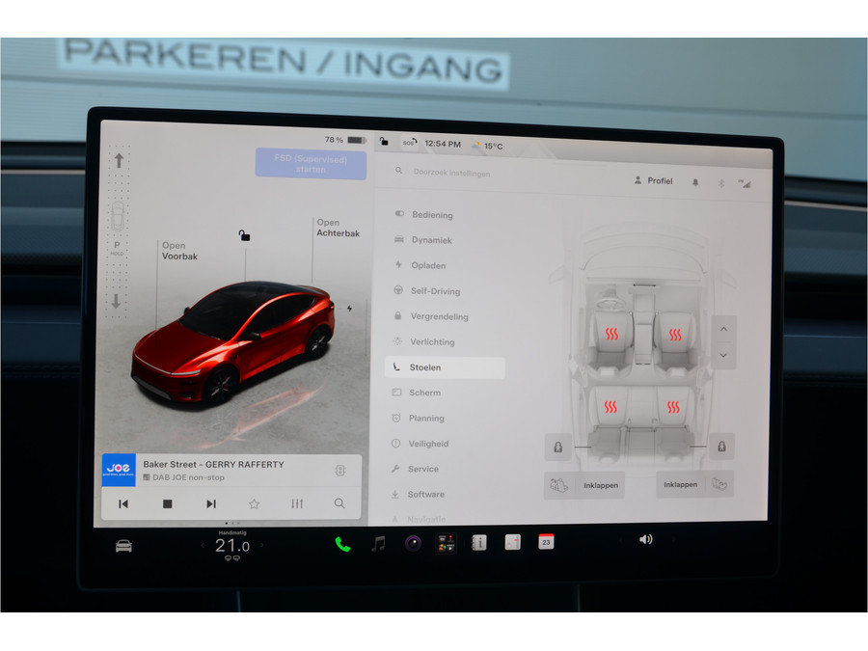Tap the volume speaker icon
The width and height of the screenshot is (868, 651).
(646, 539)
